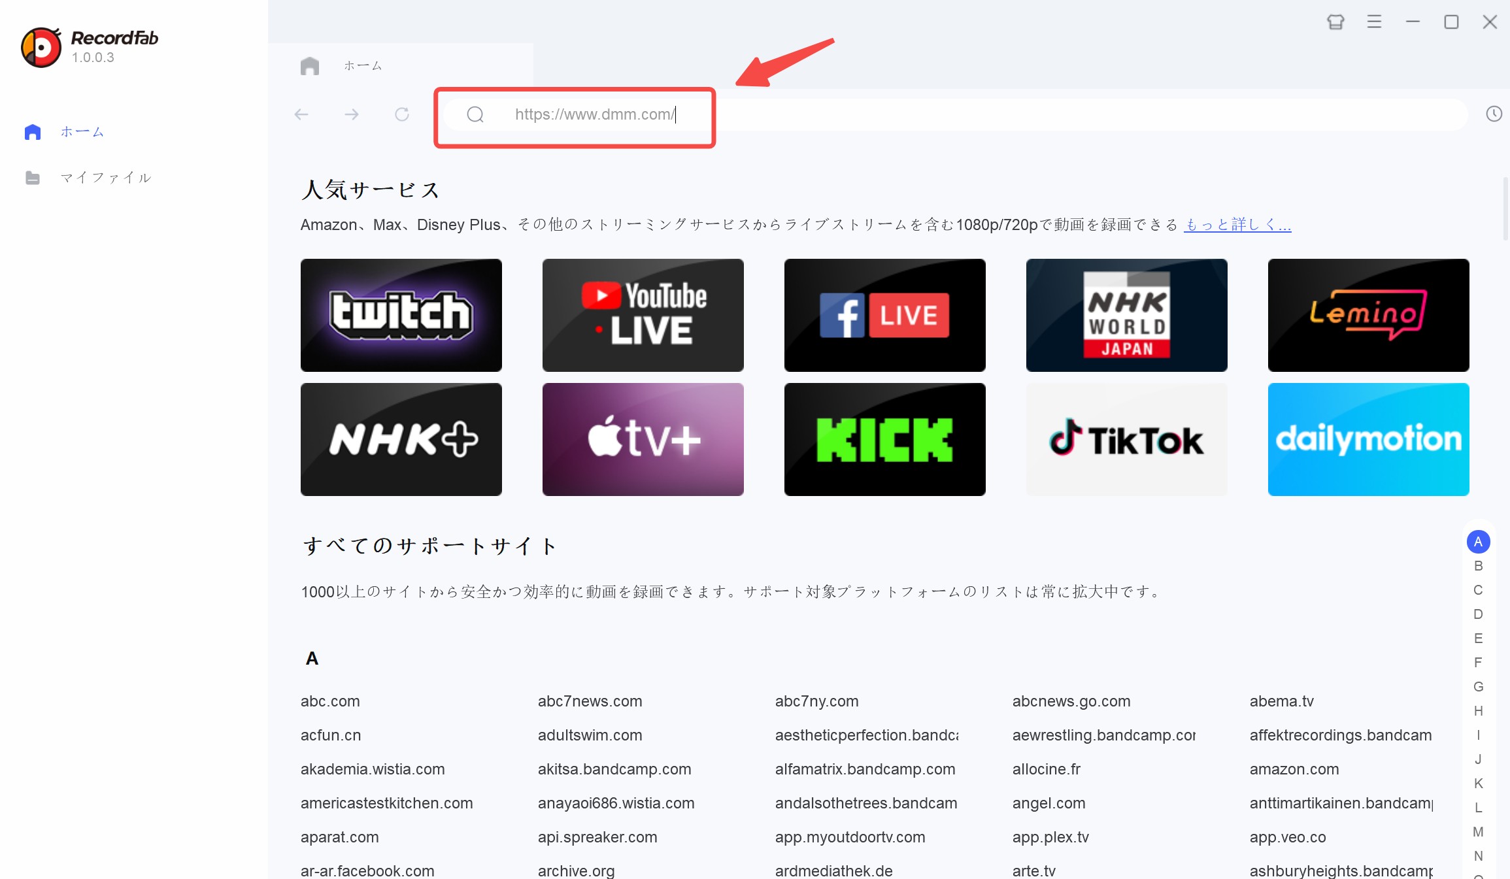The image size is (1510, 879).
Task: Open the NHK+ service tile
Action: (x=401, y=439)
